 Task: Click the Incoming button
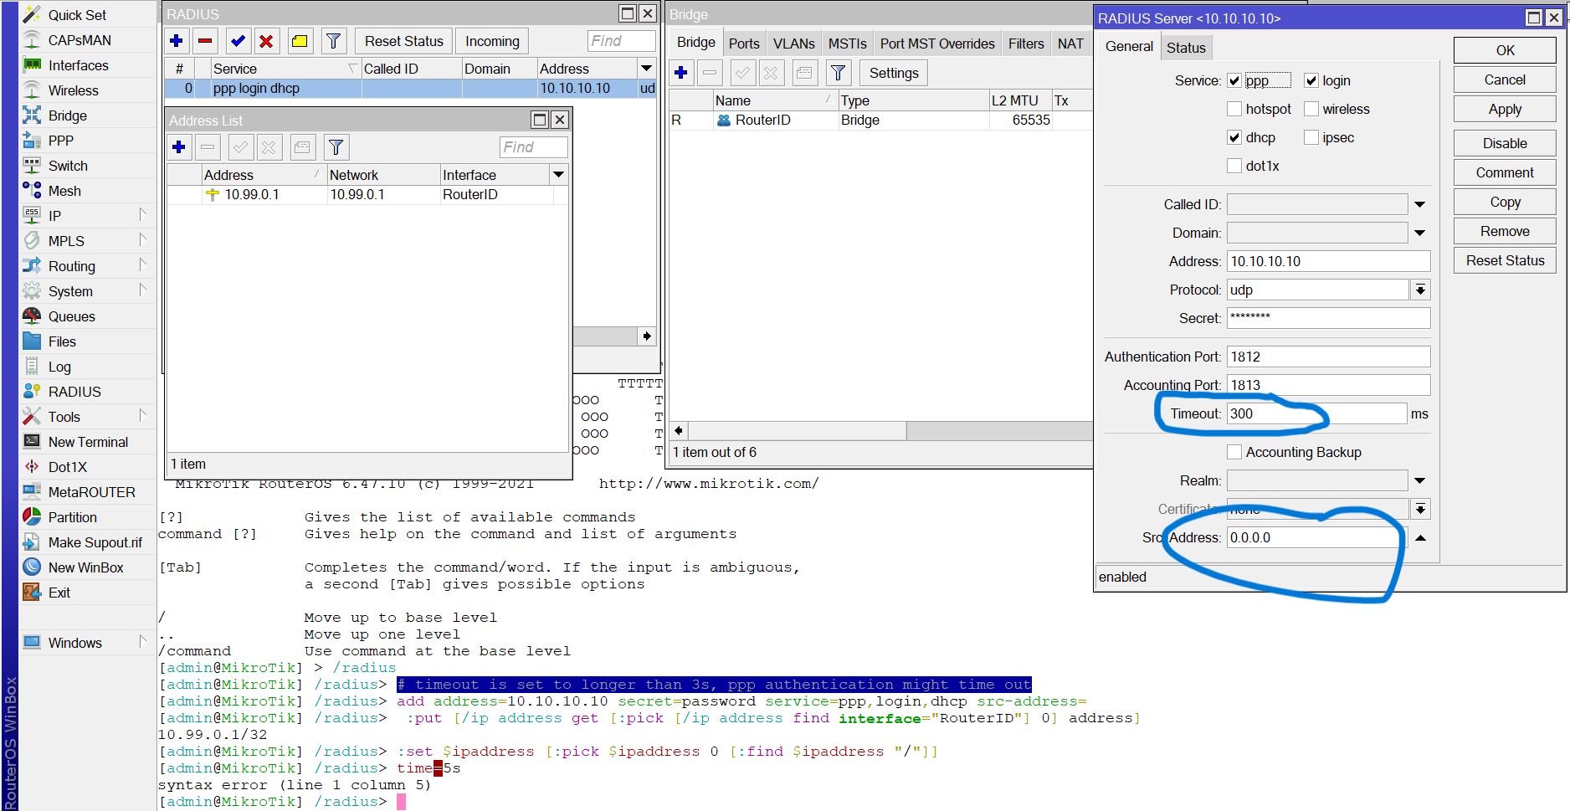point(492,41)
